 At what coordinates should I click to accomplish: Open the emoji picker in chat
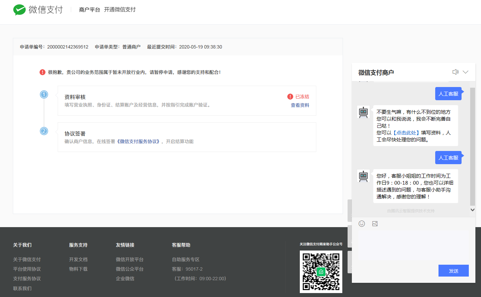click(362, 223)
